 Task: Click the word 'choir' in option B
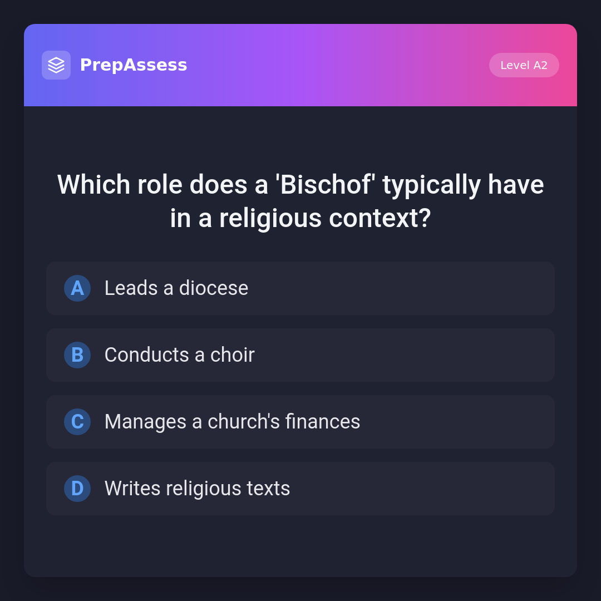(x=232, y=355)
